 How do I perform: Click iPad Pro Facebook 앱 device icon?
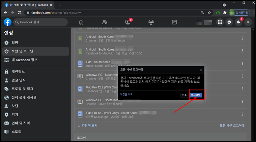(80, 89)
